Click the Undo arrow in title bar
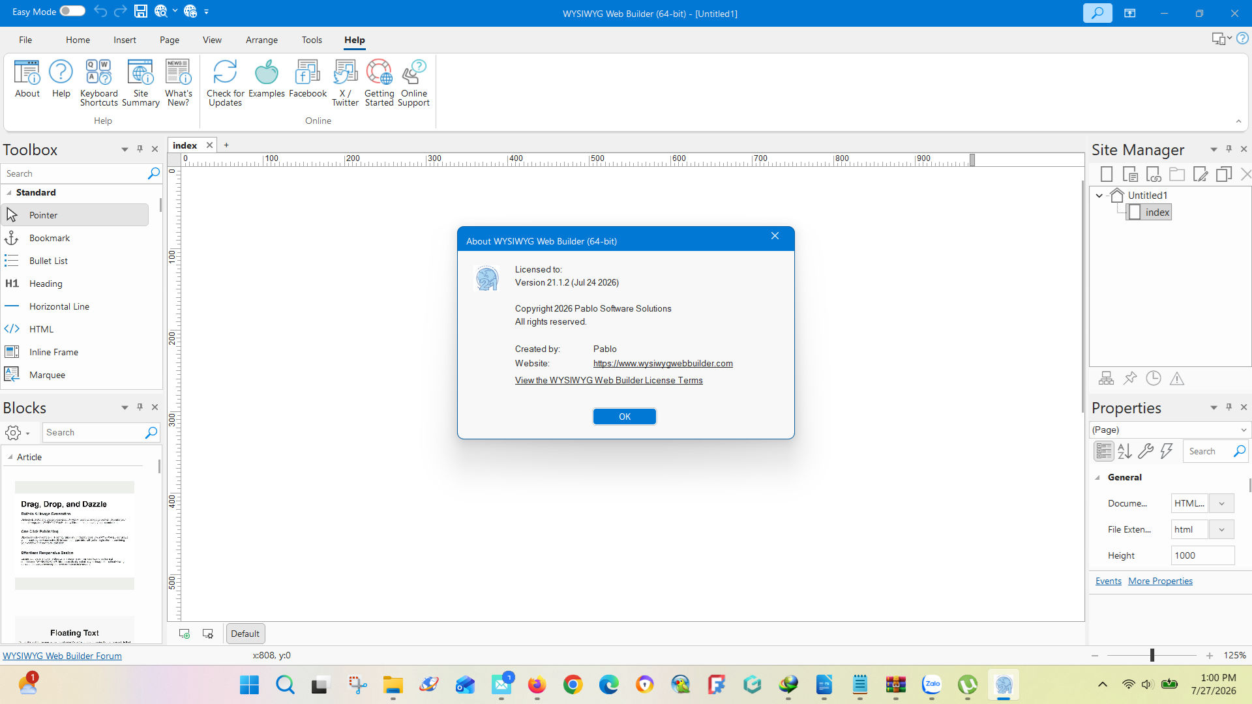Image resolution: width=1252 pixels, height=704 pixels. pyautogui.click(x=100, y=11)
